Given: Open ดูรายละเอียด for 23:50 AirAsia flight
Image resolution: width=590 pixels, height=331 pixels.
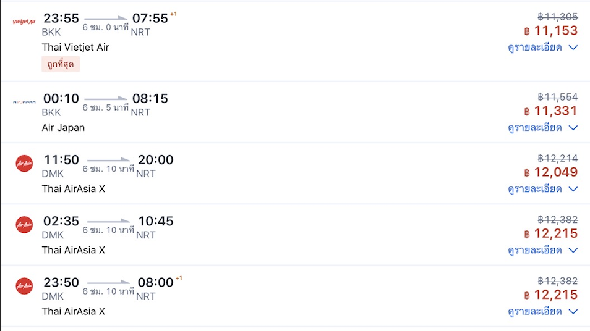Looking at the screenshot, I should coord(535,311).
